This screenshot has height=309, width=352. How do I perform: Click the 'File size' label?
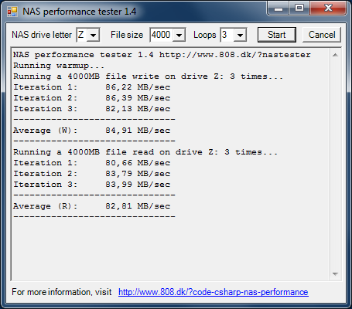[127, 35]
